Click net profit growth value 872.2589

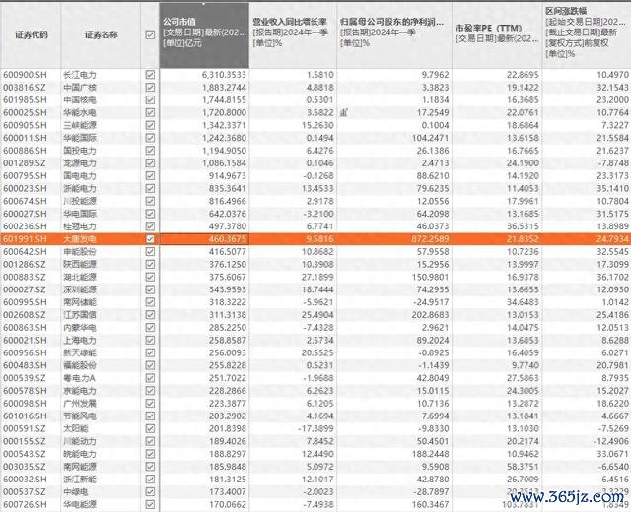430,238
